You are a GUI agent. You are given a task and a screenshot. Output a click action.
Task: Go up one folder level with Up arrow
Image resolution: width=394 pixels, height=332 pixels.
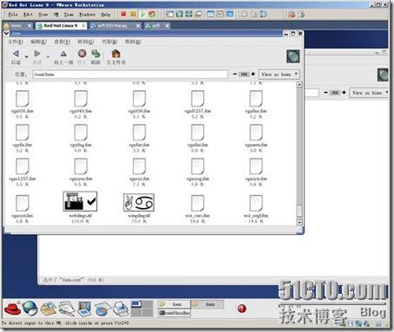[x=63, y=54]
